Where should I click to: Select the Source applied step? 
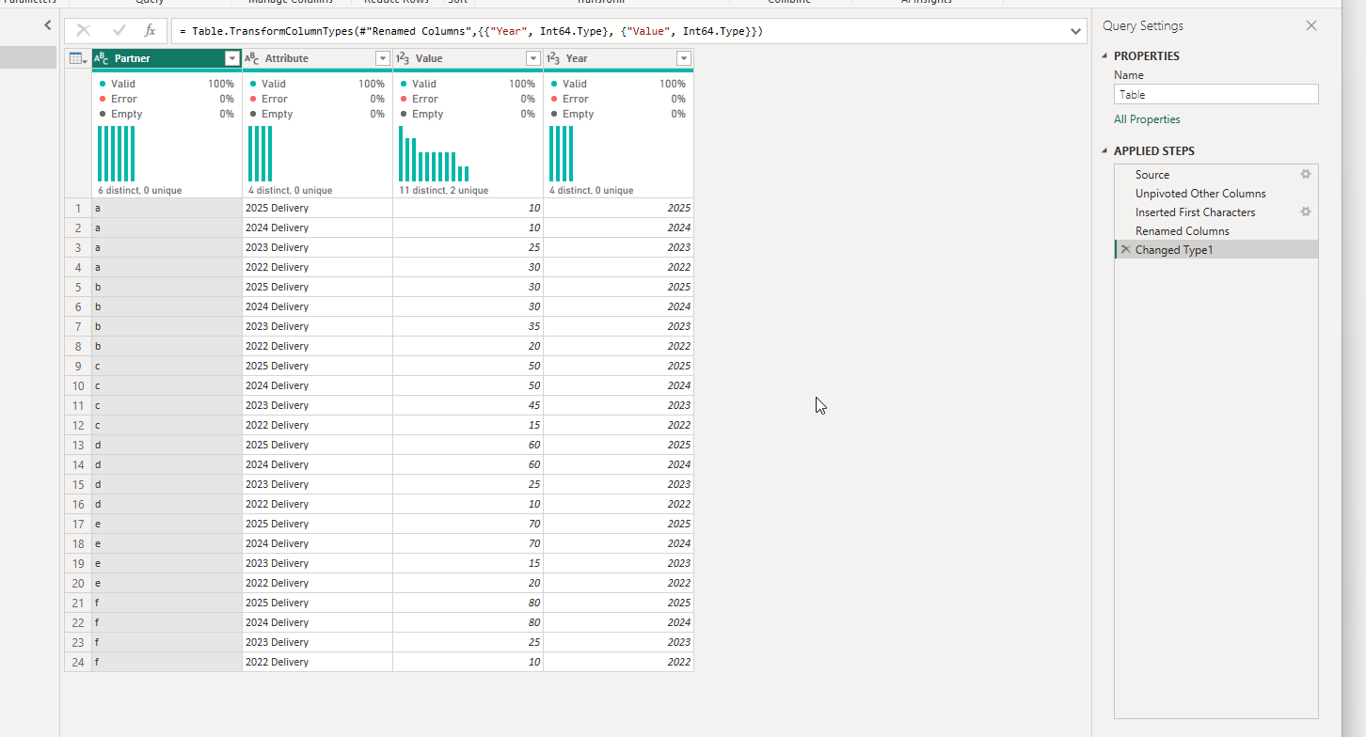pos(1216,175)
